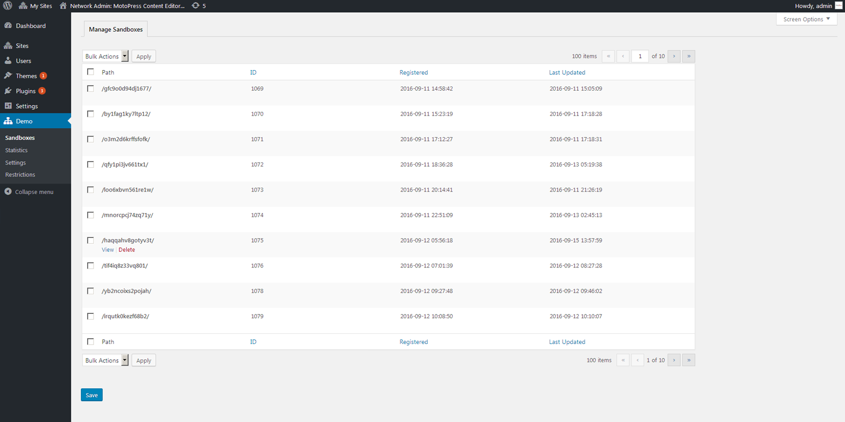Click the Settings sliders icon in sidebar
Viewport: 845px width, 422px height.
[8, 105]
